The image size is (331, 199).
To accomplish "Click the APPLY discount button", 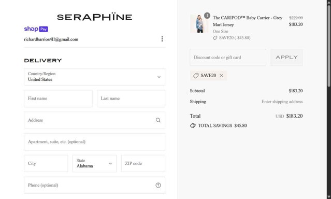I will pyautogui.click(x=286, y=58).
